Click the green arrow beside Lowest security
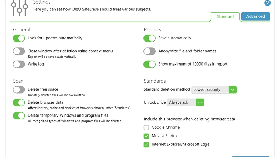280x157 pixels. point(233,90)
